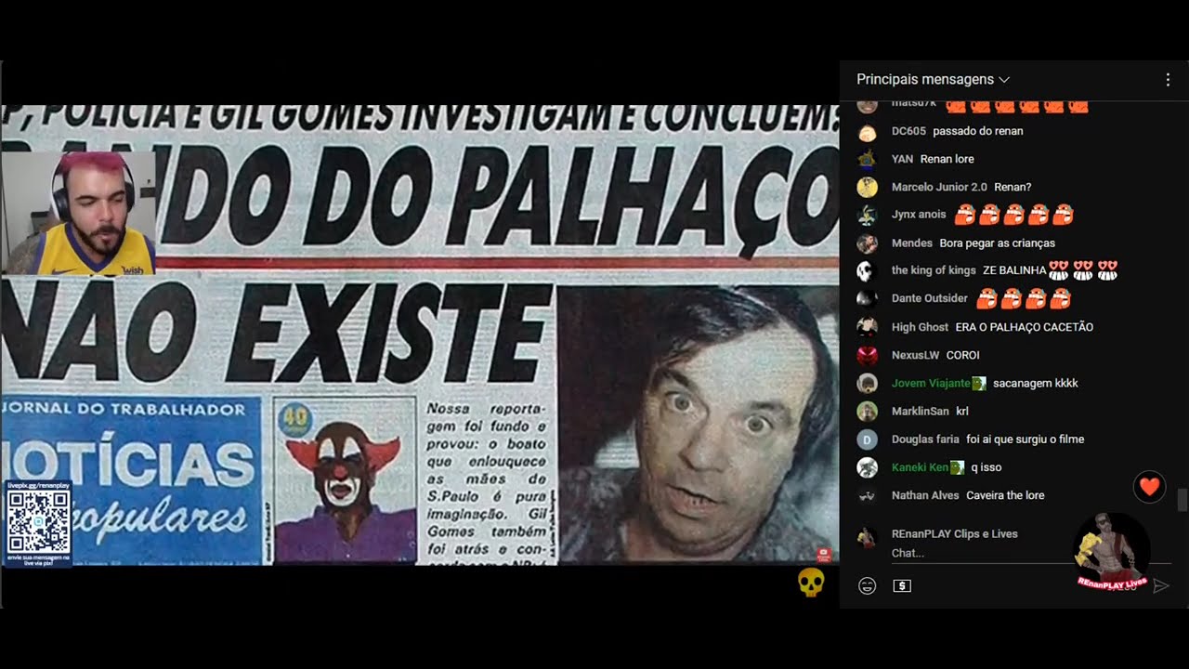Click the streamer webcam overlay
The image size is (1189, 669).
click(x=79, y=213)
